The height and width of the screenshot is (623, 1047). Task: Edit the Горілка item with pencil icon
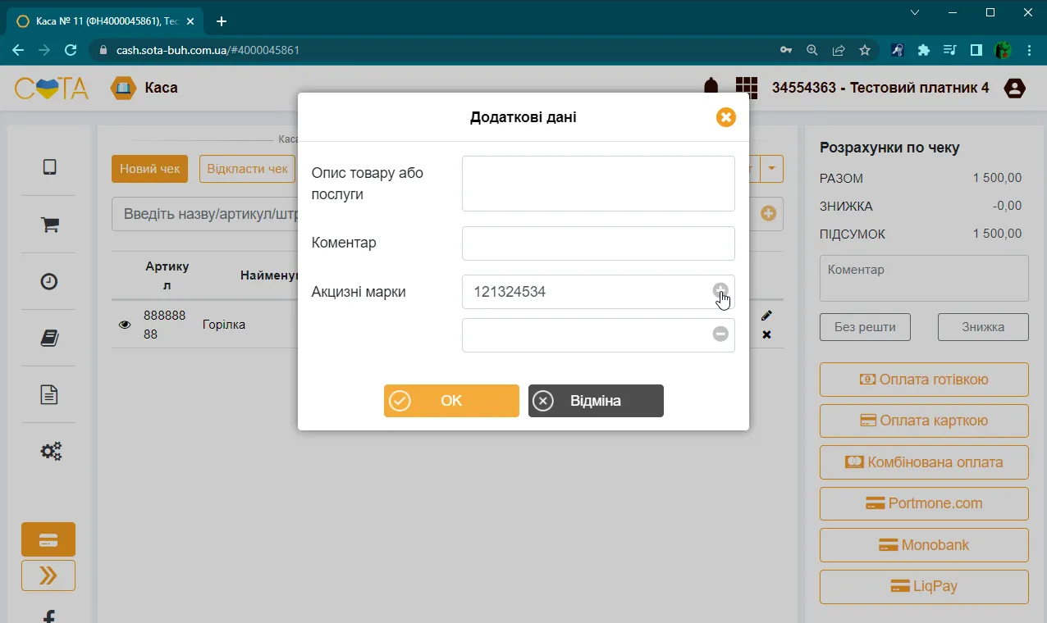click(x=766, y=316)
